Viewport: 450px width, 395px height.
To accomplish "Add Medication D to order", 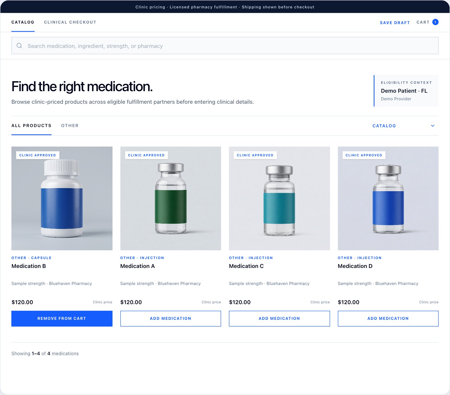I will 388,319.
